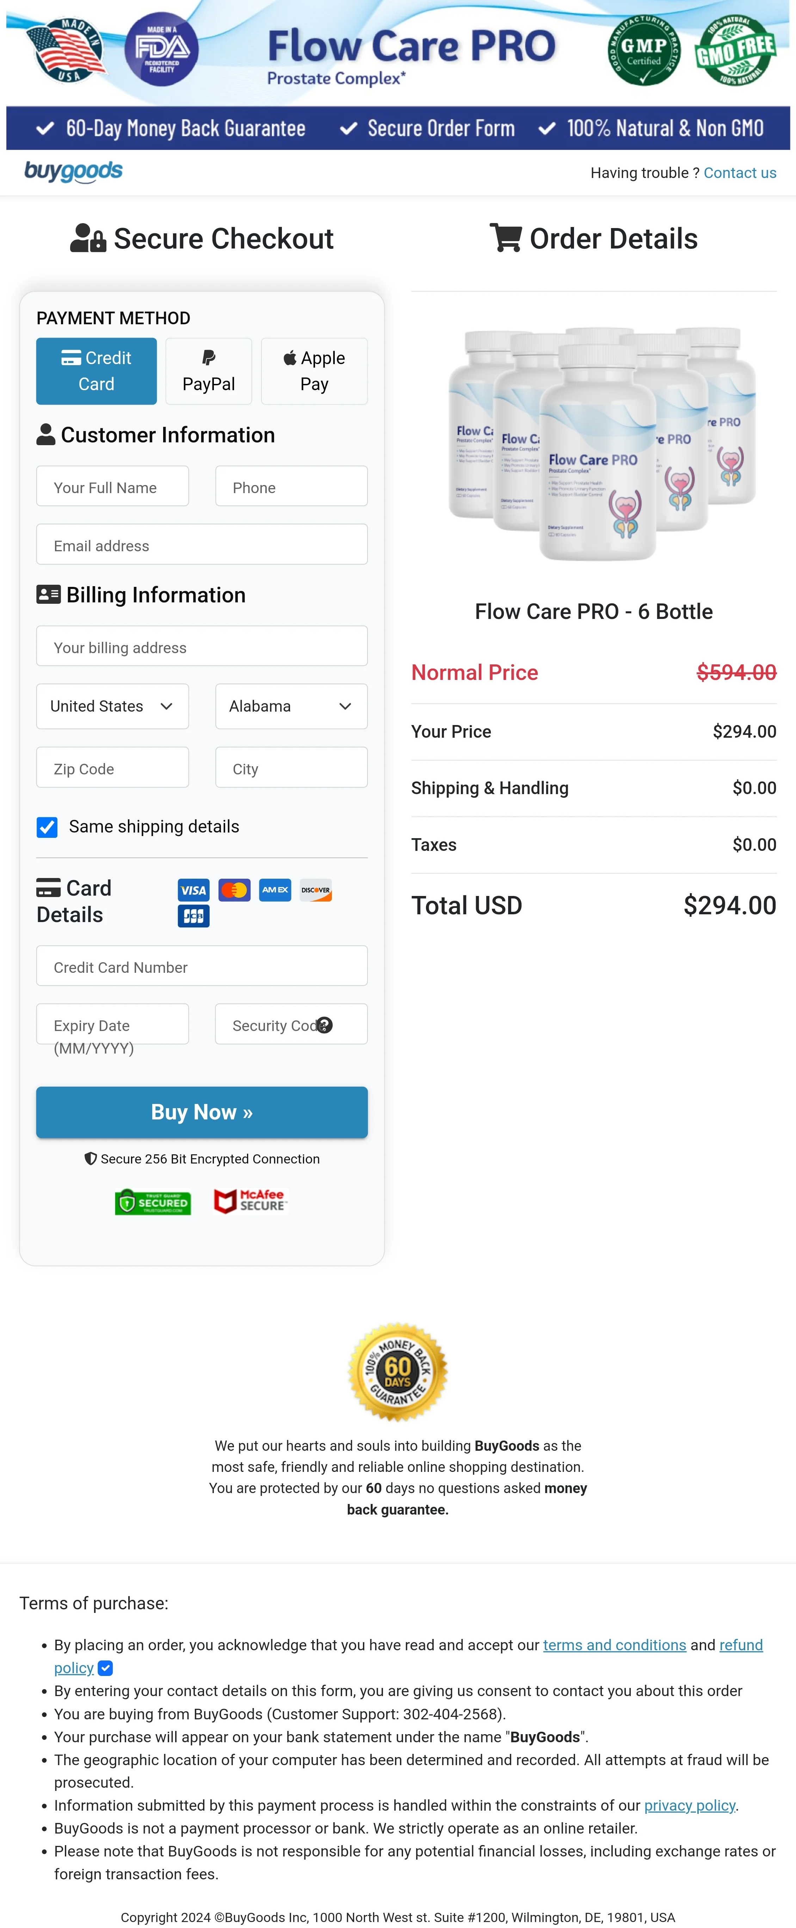Uncheck Same shipping details
Screen dimensions: 796x1928
[47, 827]
